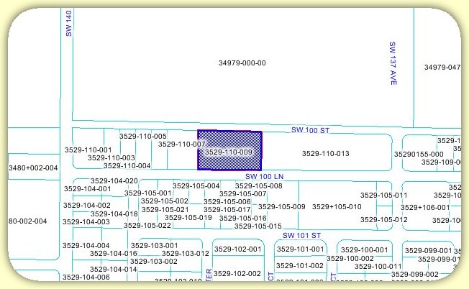469x289 pixels.
Task: Click parcel 3529-102-001
Action: 237,249
